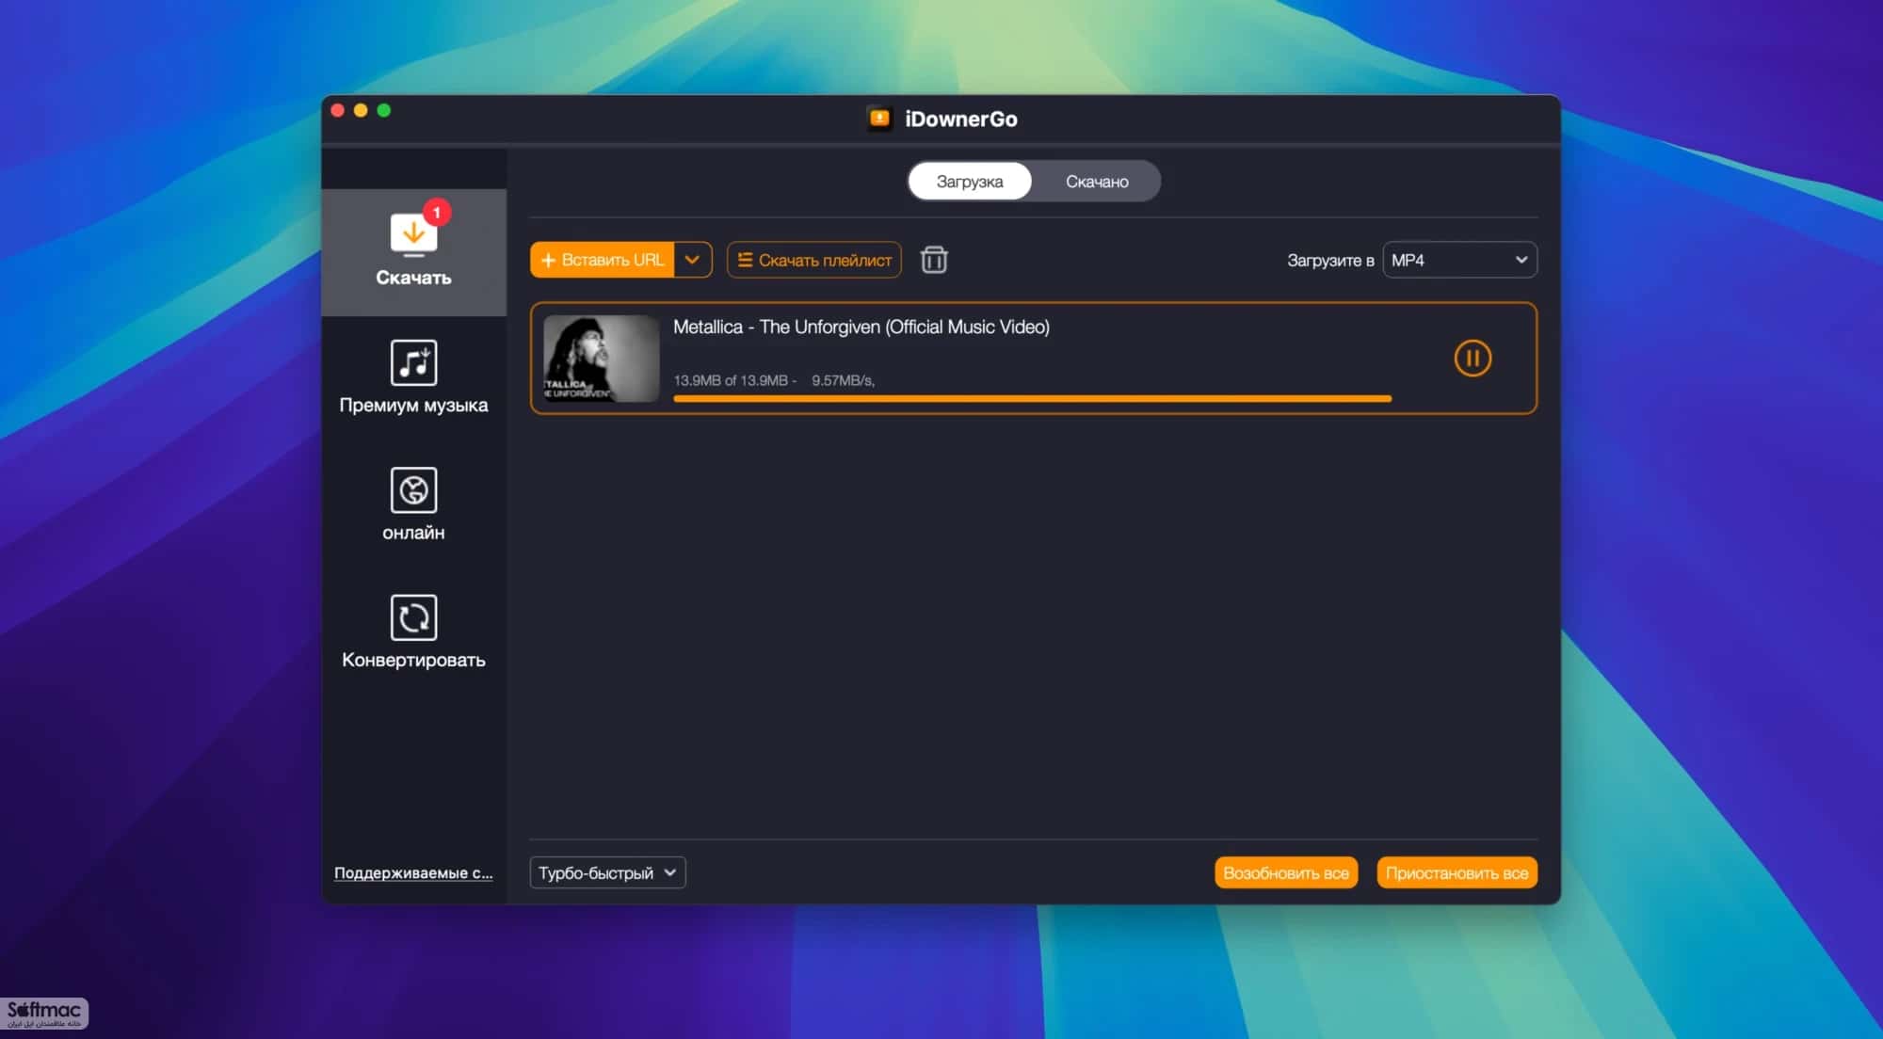The height and width of the screenshot is (1039, 1883).
Task: Open the MP4 format dropdown
Action: [x=1459, y=260]
